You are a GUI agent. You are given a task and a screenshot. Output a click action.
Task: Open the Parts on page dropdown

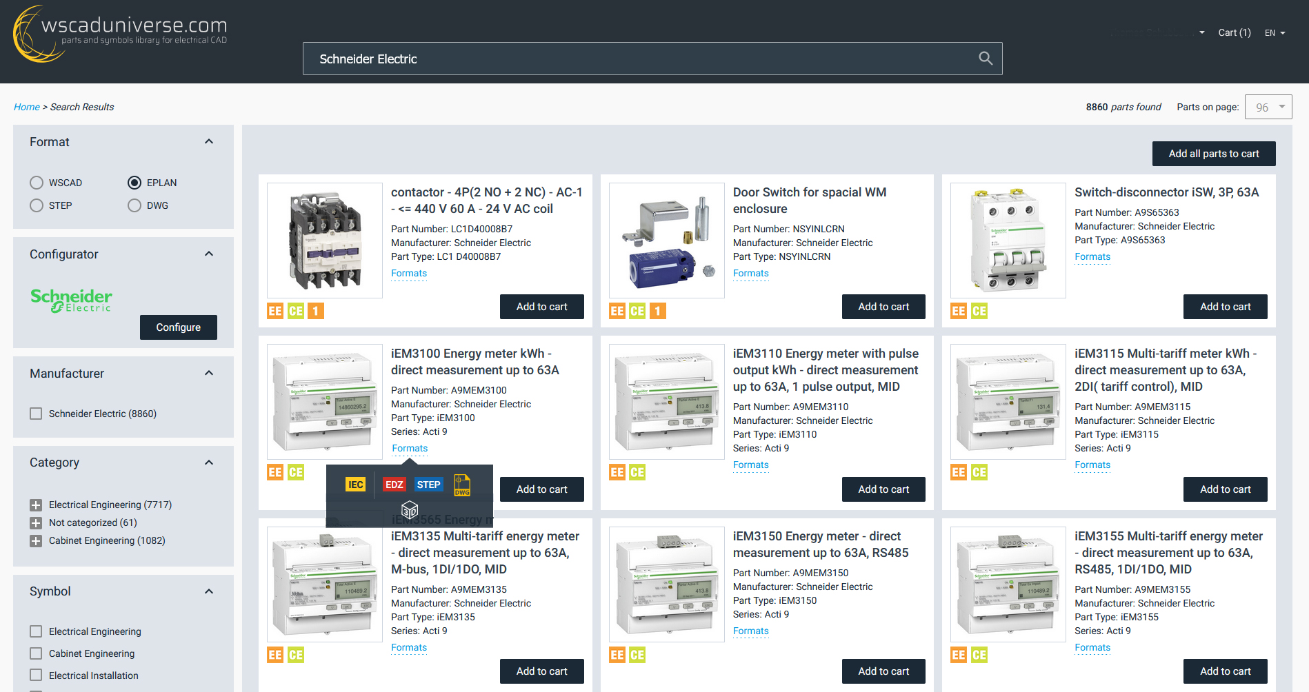1268,107
